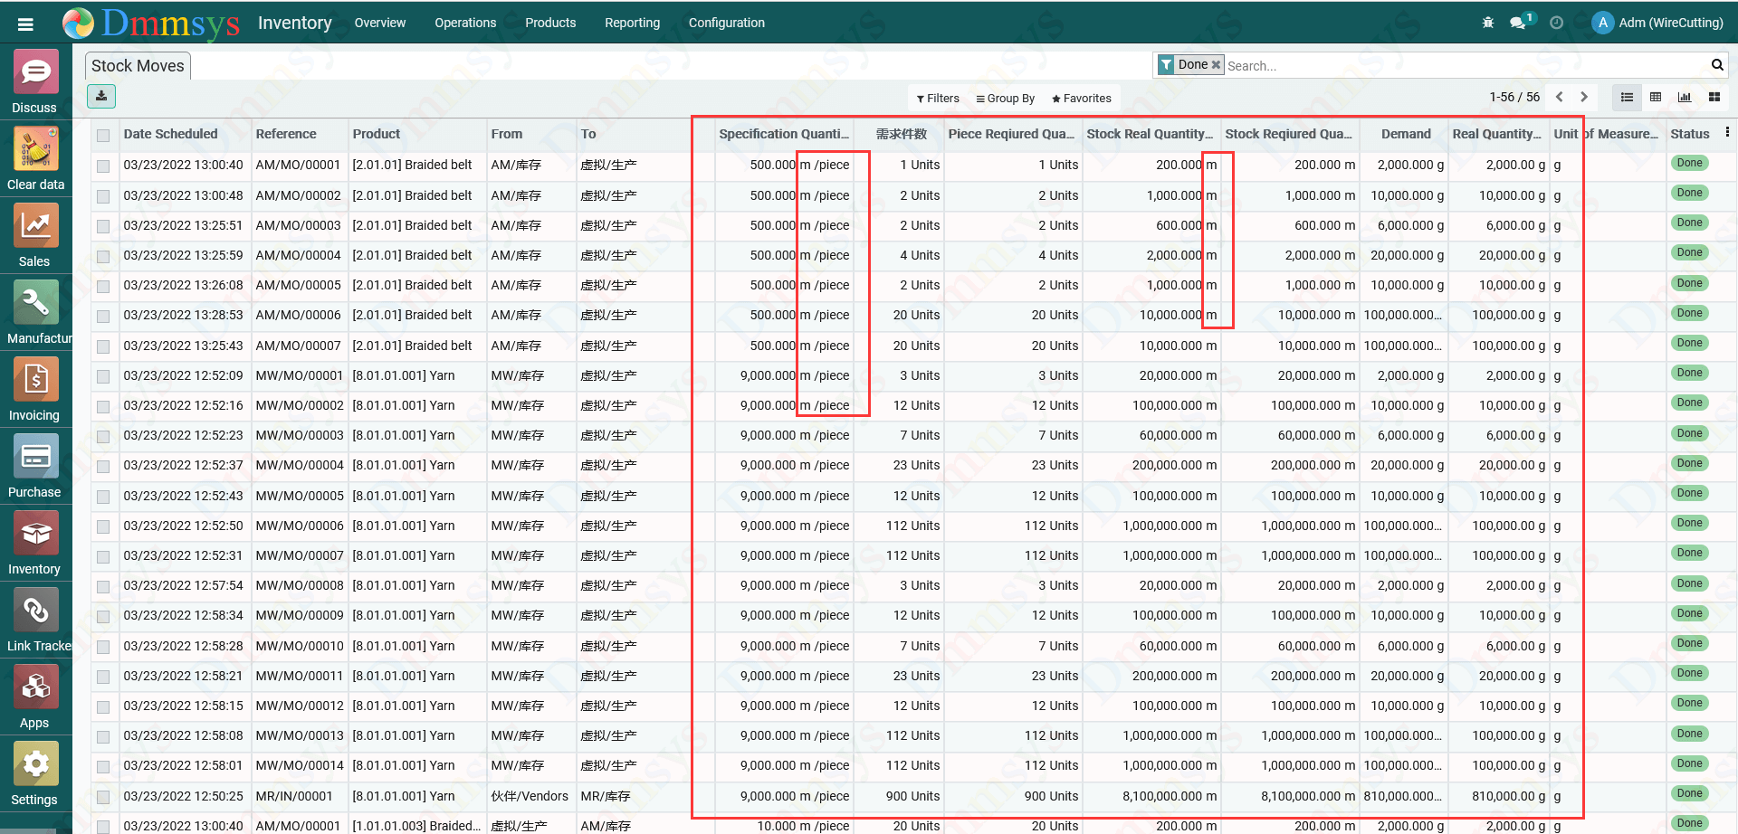
Task: Sort by Demand column header
Action: 1406,134
